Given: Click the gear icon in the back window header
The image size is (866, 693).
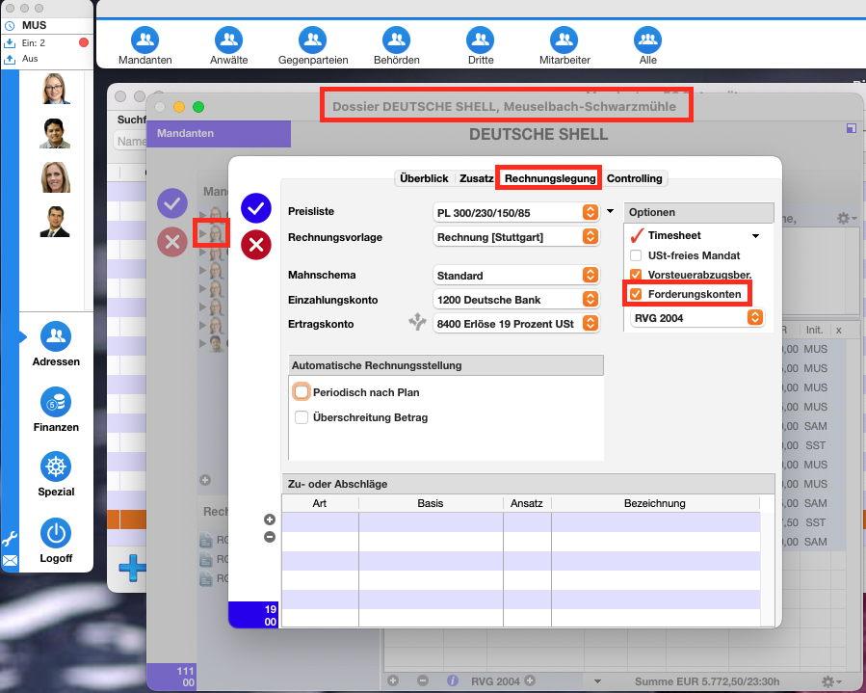Looking at the screenshot, I should (x=846, y=219).
